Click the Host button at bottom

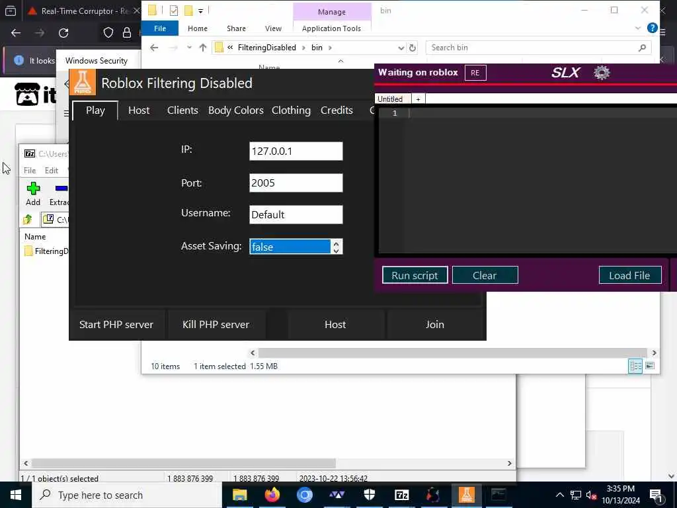[x=335, y=324]
